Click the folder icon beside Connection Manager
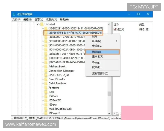The image size is (164, 131). coord(46,71)
